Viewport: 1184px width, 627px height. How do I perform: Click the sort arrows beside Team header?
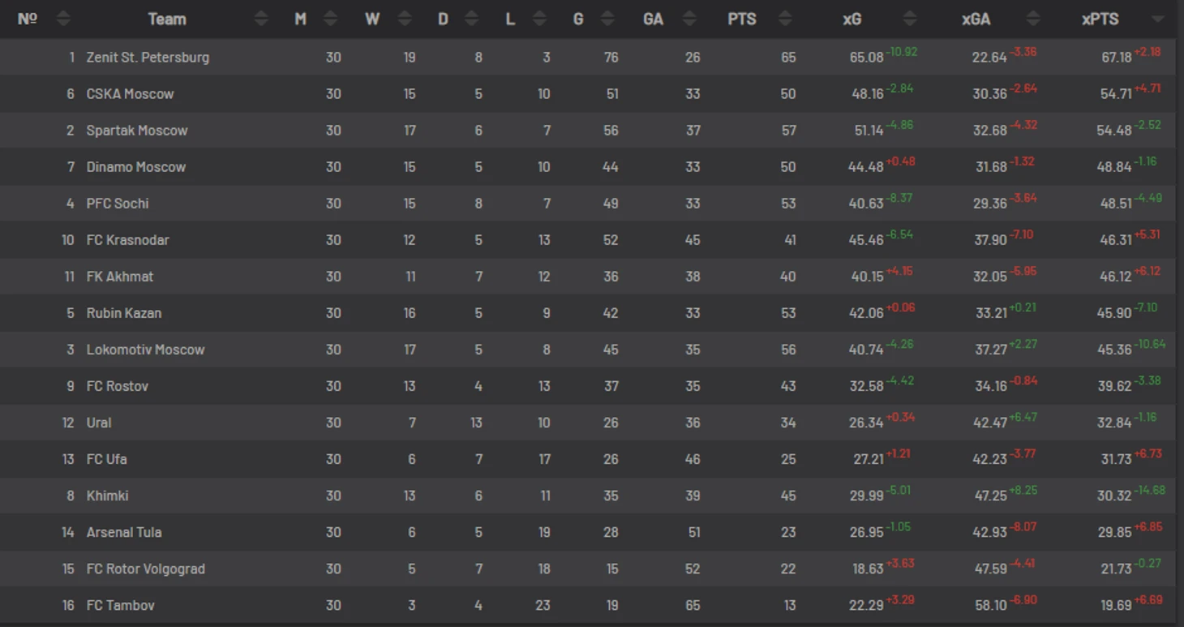[x=261, y=19]
